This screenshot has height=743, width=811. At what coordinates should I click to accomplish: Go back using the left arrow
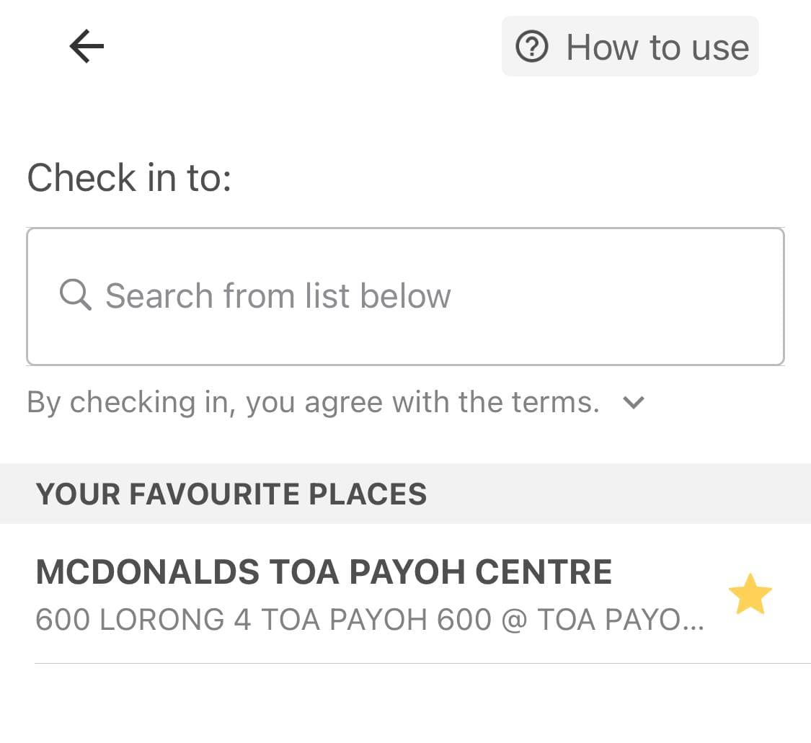87,47
